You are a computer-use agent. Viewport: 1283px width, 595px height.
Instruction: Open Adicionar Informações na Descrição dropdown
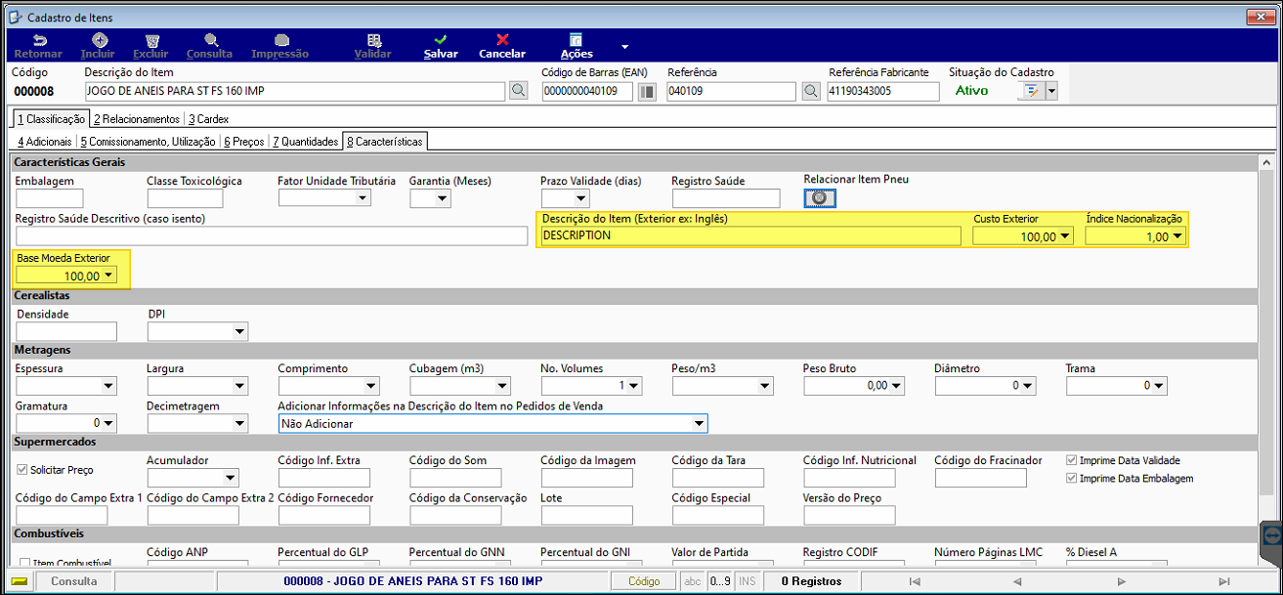699,424
